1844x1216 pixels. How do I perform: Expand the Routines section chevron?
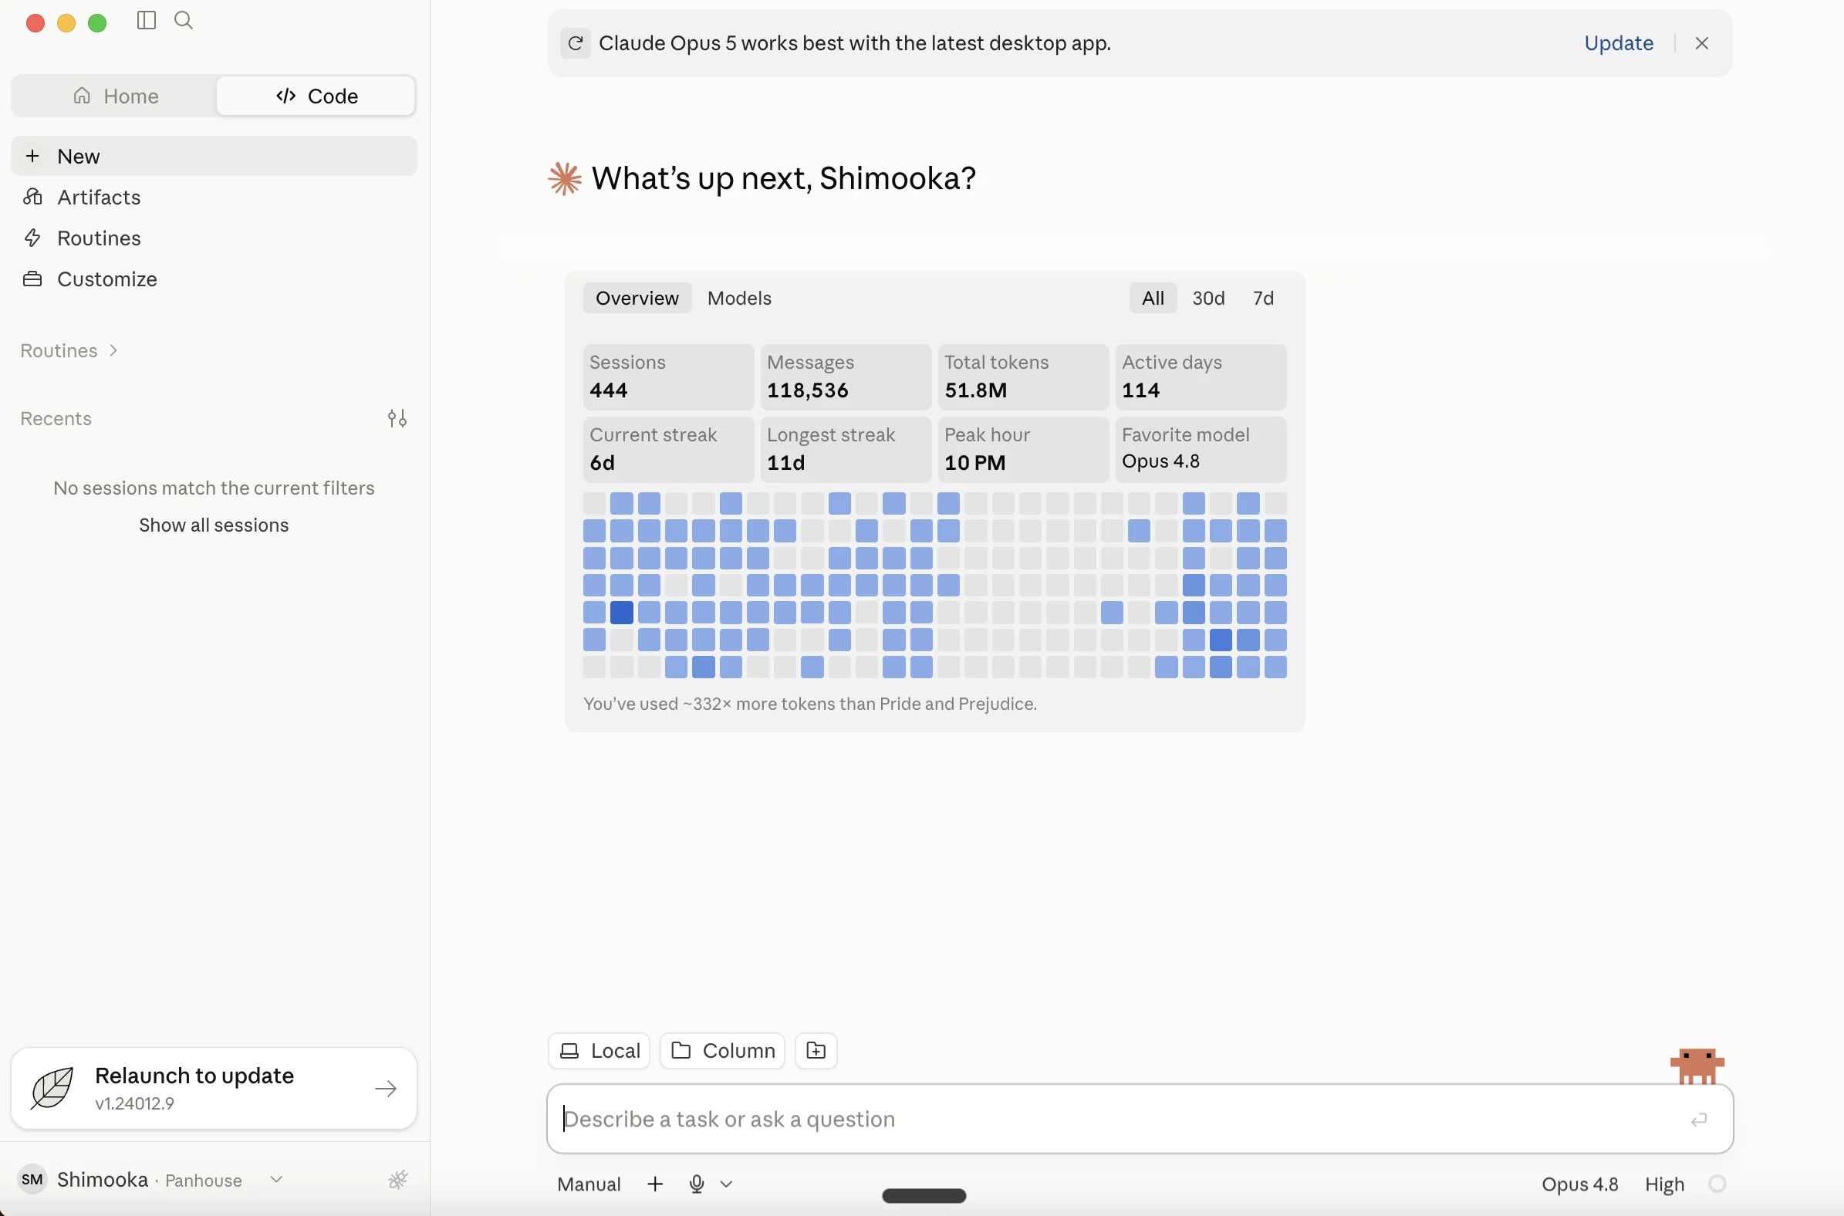coord(114,350)
